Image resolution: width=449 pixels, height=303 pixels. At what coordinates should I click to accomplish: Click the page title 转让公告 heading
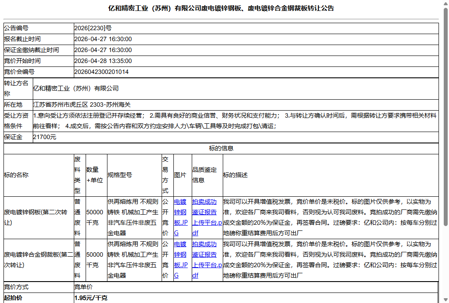pyautogui.click(x=221, y=8)
